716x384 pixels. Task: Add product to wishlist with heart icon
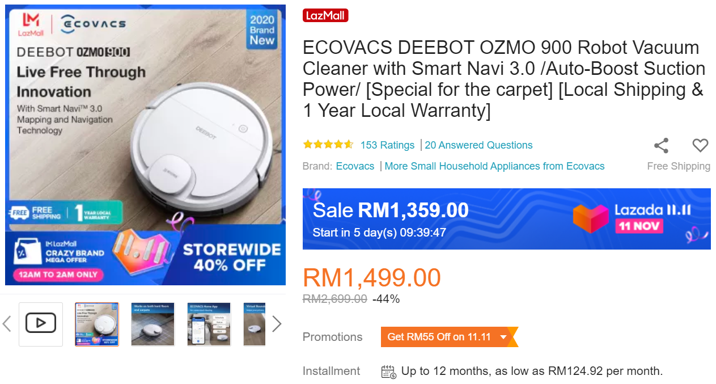point(700,146)
